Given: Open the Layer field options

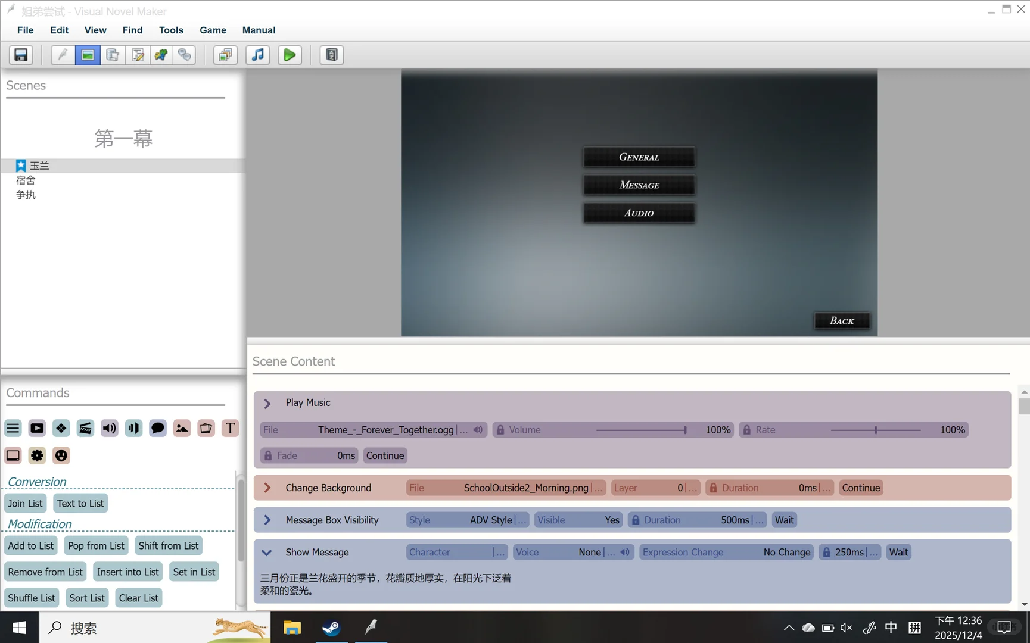Looking at the screenshot, I should (x=655, y=488).
